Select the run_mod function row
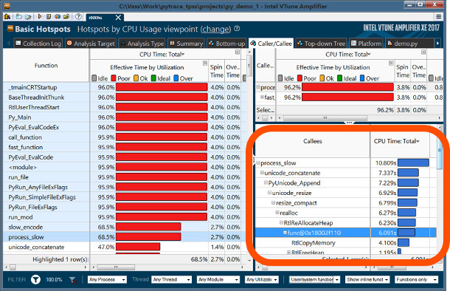Image resolution: width=450 pixels, height=291 pixels. 124,217
